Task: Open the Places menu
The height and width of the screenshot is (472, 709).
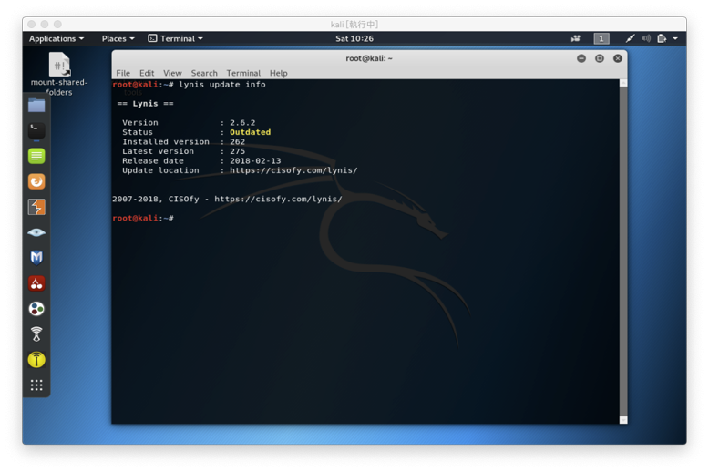Action: click(x=118, y=39)
